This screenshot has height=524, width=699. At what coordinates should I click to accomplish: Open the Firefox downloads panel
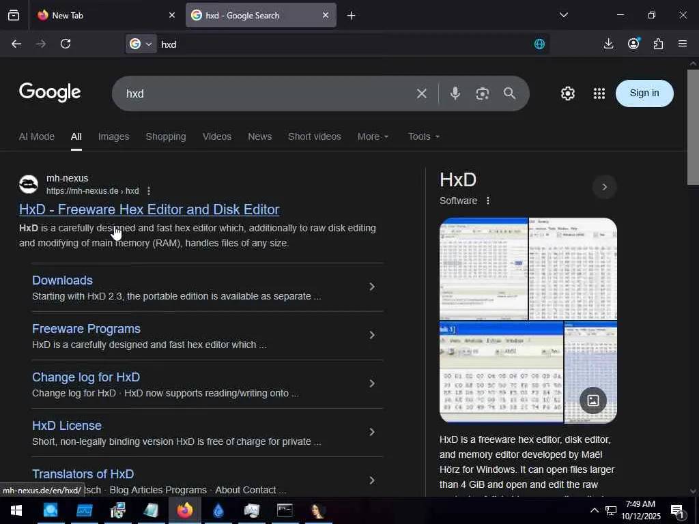pyautogui.click(x=608, y=44)
